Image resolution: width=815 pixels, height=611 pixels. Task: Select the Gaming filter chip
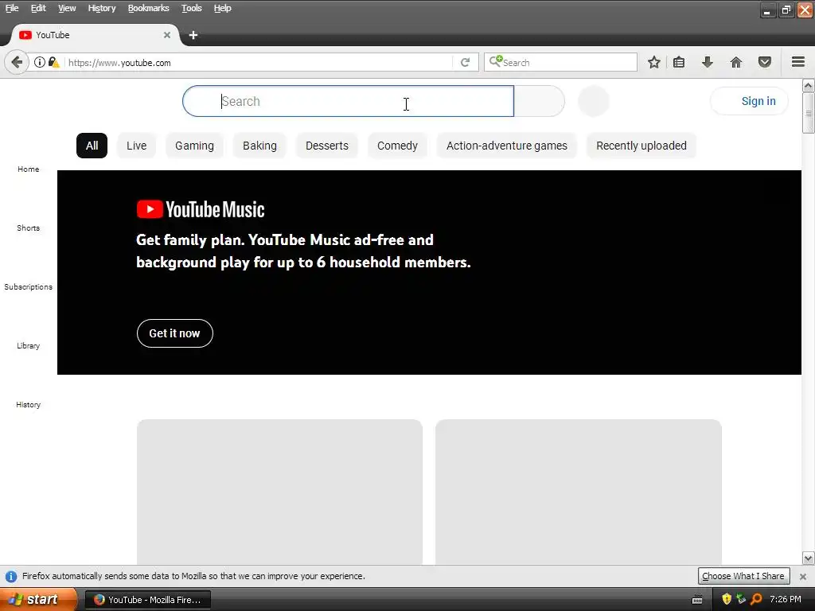[x=194, y=146]
